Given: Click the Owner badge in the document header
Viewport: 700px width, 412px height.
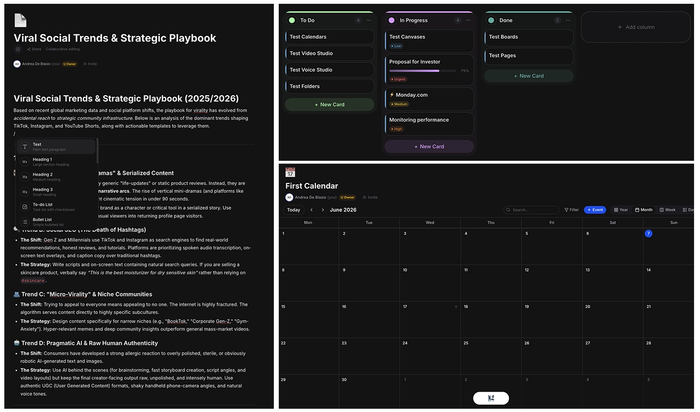Looking at the screenshot, I should tap(70, 63).
